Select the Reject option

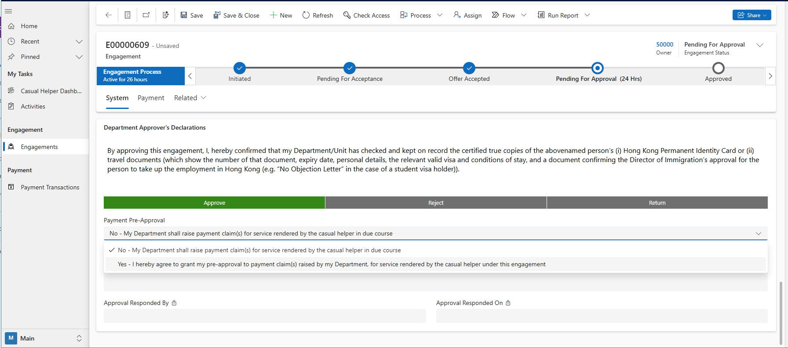(436, 203)
